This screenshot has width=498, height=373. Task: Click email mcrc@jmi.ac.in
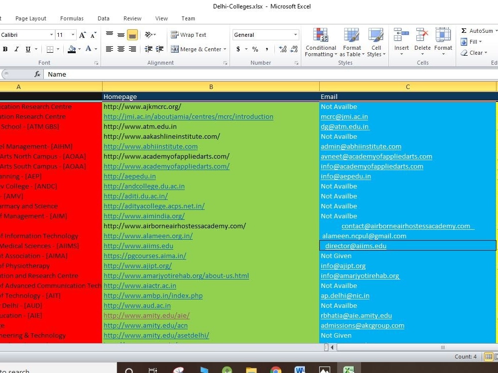click(x=344, y=117)
